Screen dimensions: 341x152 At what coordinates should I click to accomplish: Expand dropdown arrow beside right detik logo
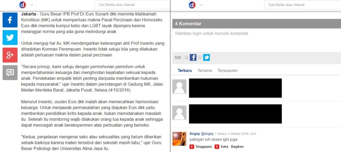tap(201, 5)
